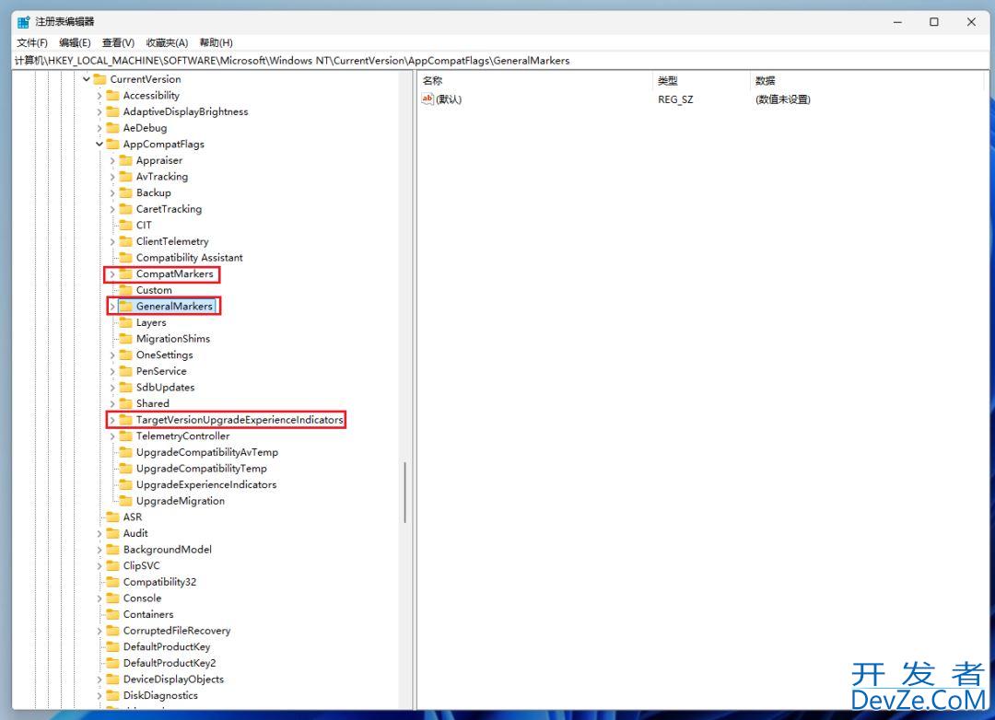Click the Custom folder icon
995x720 pixels.
click(x=125, y=290)
